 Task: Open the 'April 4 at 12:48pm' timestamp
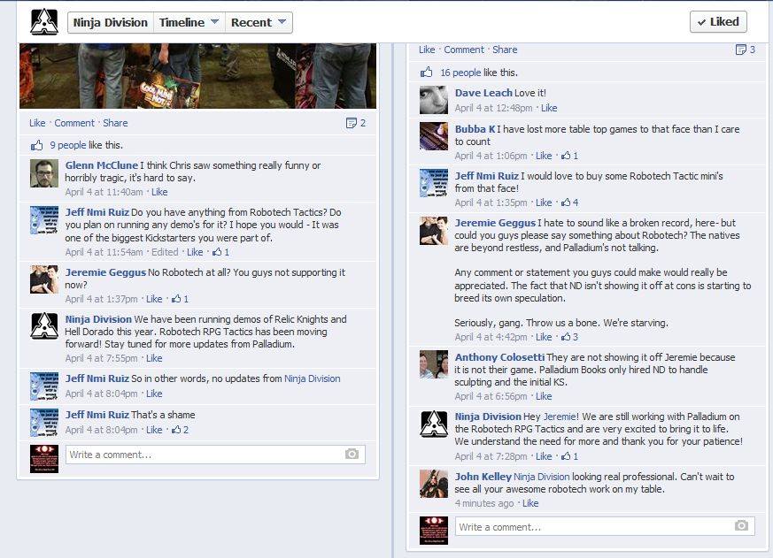[493, 109]
